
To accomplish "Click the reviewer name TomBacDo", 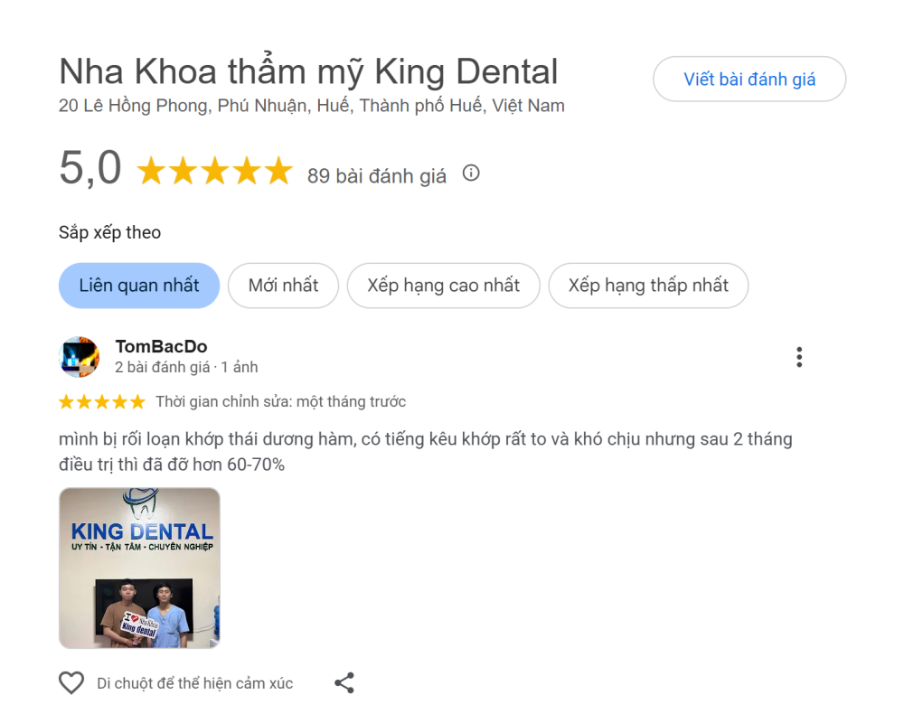I will click(162, 346).
